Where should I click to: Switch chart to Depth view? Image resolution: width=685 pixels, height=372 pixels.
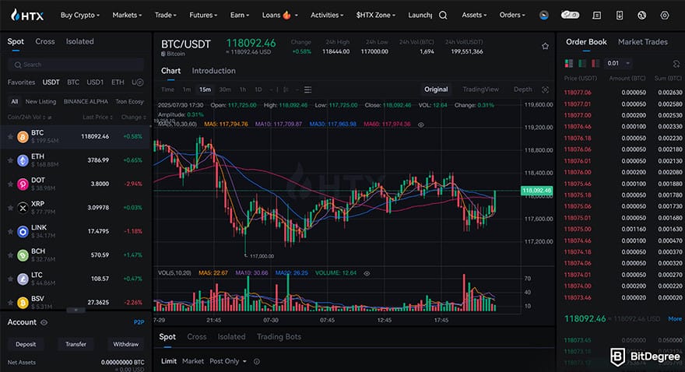pyautogui.click(x=523, y=89)
